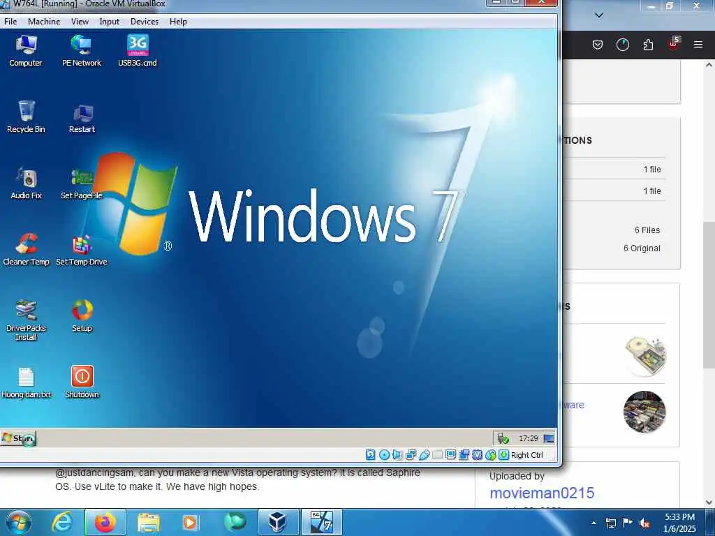
Task: Open the Firefox hamburger application menu
Action: tap(698, 44)
